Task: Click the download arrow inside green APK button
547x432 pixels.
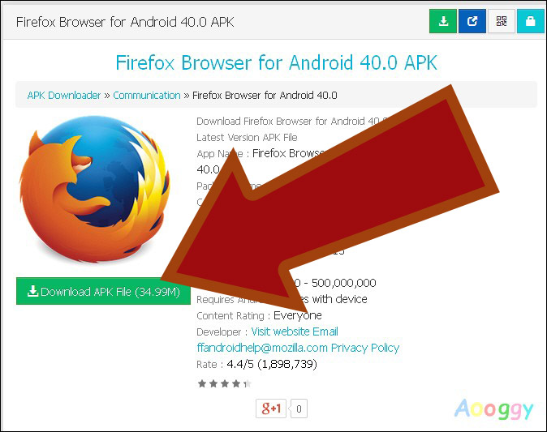Action: coord(32,290)
